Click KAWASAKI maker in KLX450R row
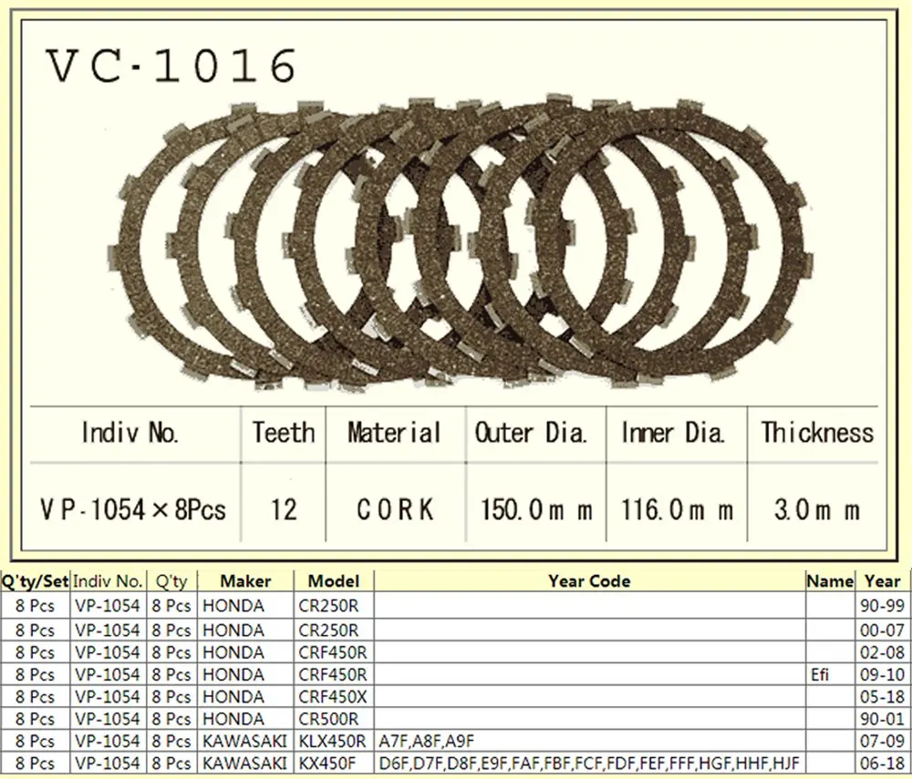 244,741
